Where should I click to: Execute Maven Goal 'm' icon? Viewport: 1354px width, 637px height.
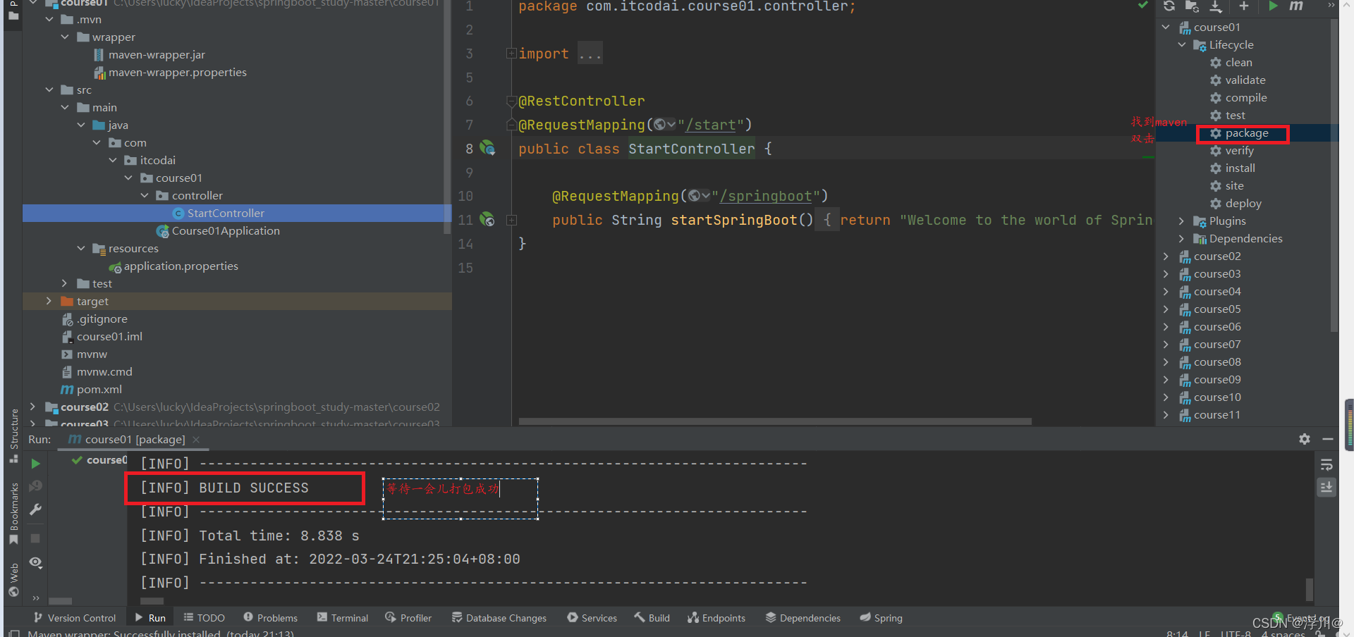pos(1296,6)
